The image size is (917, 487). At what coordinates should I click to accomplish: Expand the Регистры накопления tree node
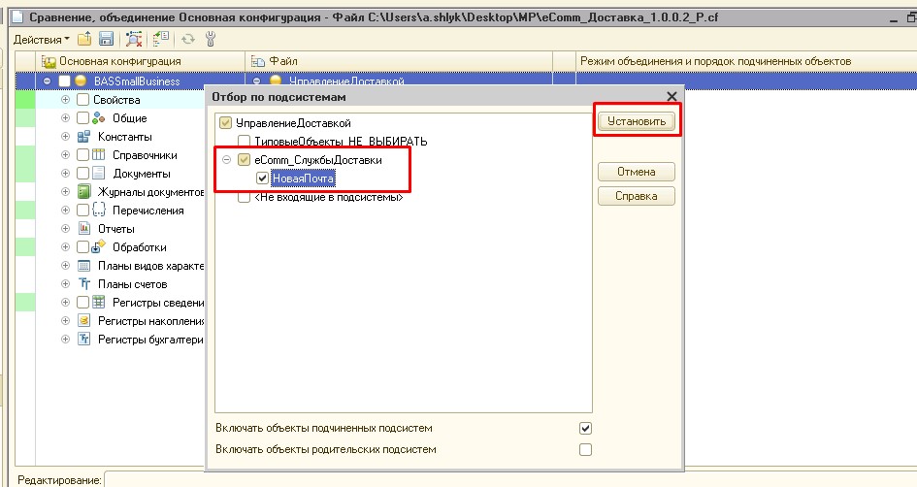pos(66,321)
